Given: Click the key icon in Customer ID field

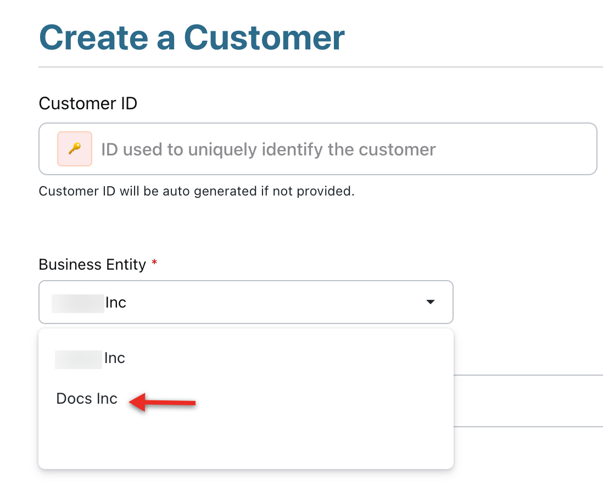Looking at the screenshot, I should coord(75,149).
